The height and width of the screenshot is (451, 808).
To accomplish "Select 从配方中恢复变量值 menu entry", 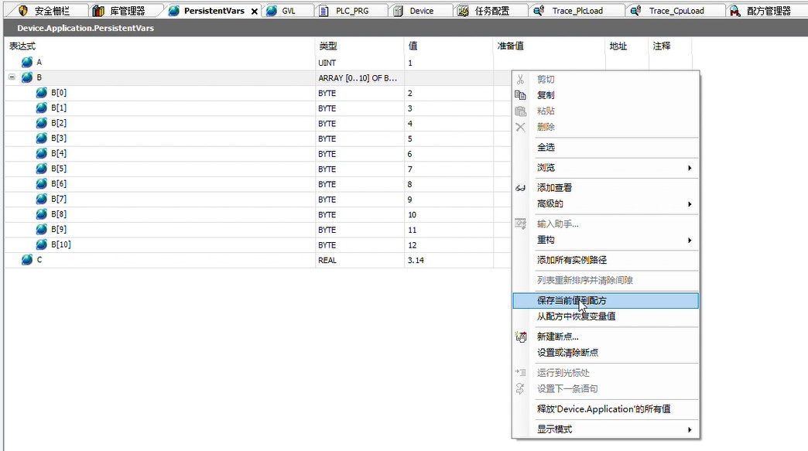I will click(x=605, y=316).
